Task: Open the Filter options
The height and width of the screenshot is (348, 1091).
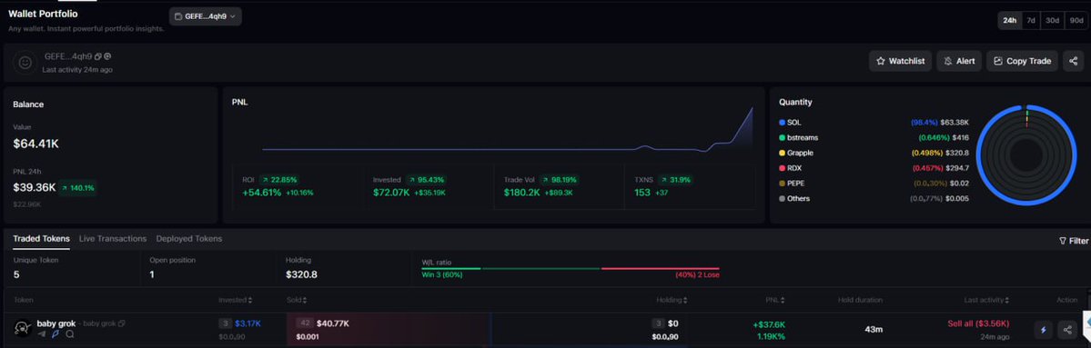Action: coord(1074,241)
